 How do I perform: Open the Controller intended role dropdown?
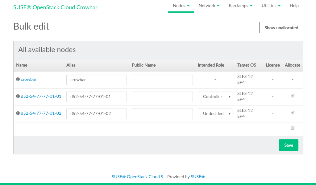215,97
